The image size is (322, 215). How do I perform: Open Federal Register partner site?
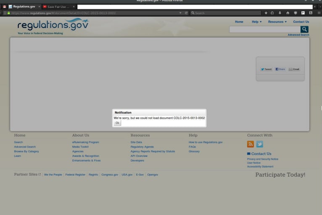coord(75,175)
